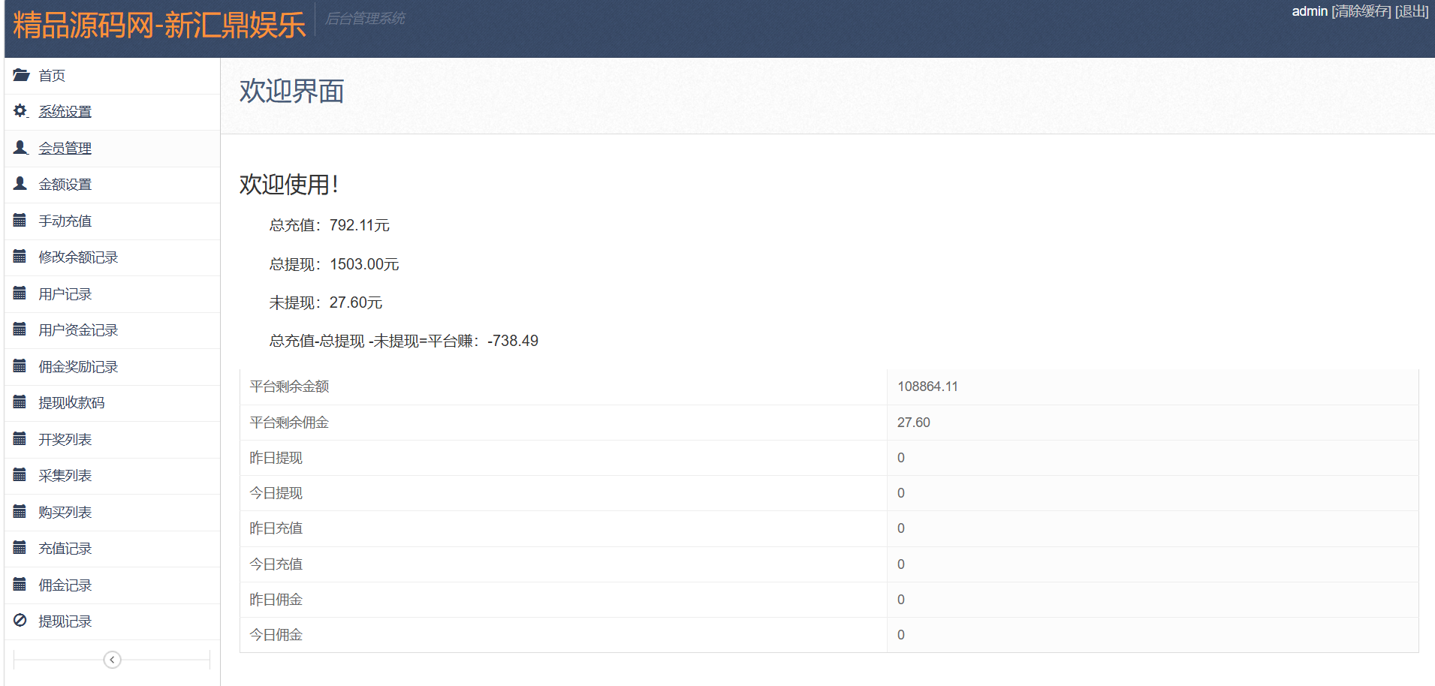
Task: Click the 精品源码网-新汇鼎娱乐 site title
Action: [x=159, y=25]
